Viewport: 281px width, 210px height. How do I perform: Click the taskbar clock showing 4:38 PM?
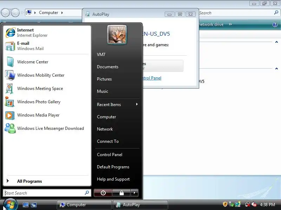coord(267,204)
